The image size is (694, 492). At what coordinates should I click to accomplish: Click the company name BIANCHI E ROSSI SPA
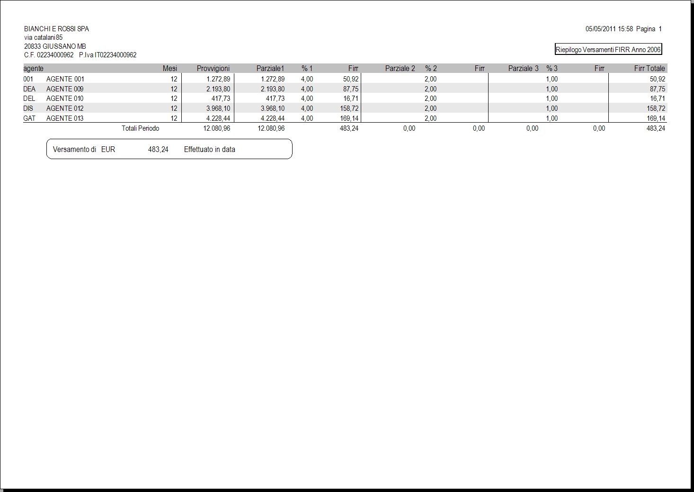(56, 29)
